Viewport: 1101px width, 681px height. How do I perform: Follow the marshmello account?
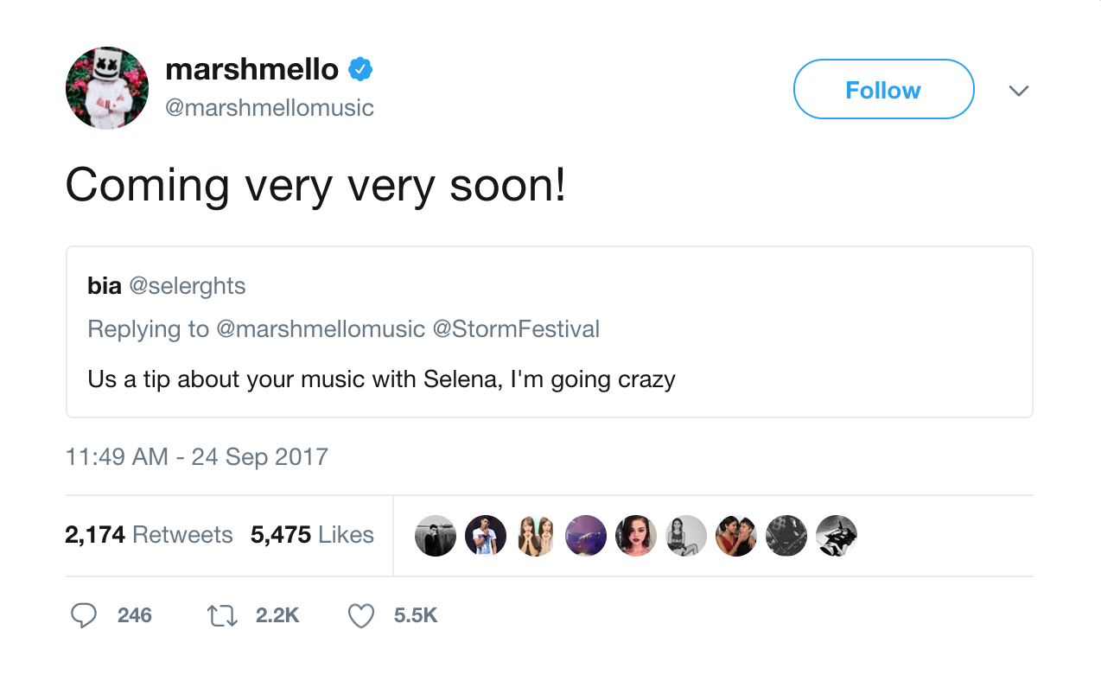click(883, 89)
